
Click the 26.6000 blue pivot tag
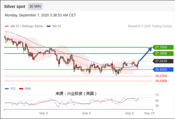pyautogui.click(x=163, y=69)
